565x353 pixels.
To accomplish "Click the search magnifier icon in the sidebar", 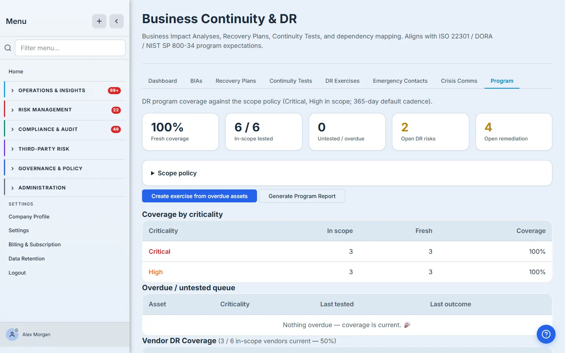I will tap(8, 48).
